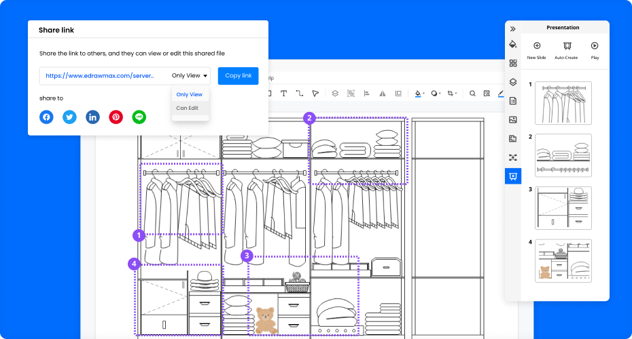Open the image panel in right sidebar

(513, 119)
